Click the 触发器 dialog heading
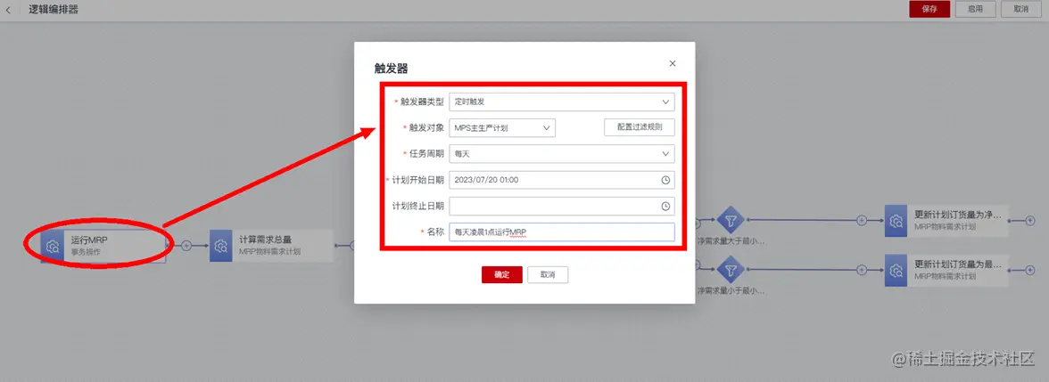 click(391, 68)
